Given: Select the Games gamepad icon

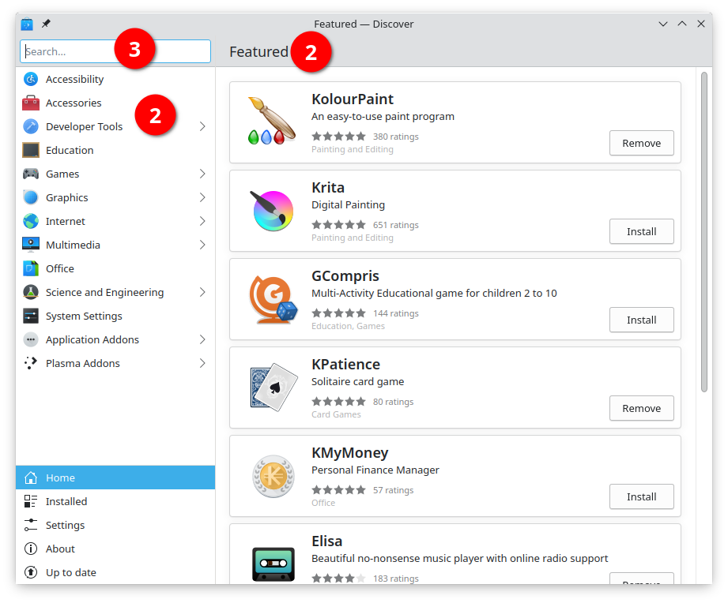Looking at the screenshot, I should (x=30, y=174).
